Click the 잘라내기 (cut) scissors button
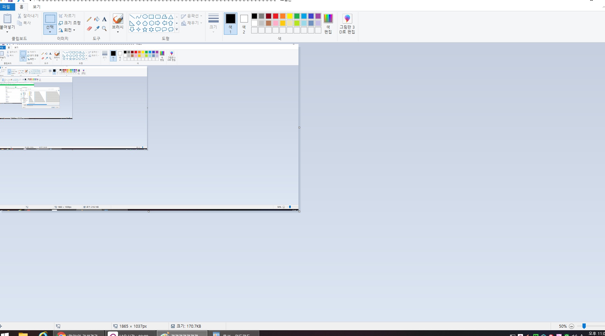Image resolution: width=605 pixels, height=336 pixels. click(x=28, y=16)
